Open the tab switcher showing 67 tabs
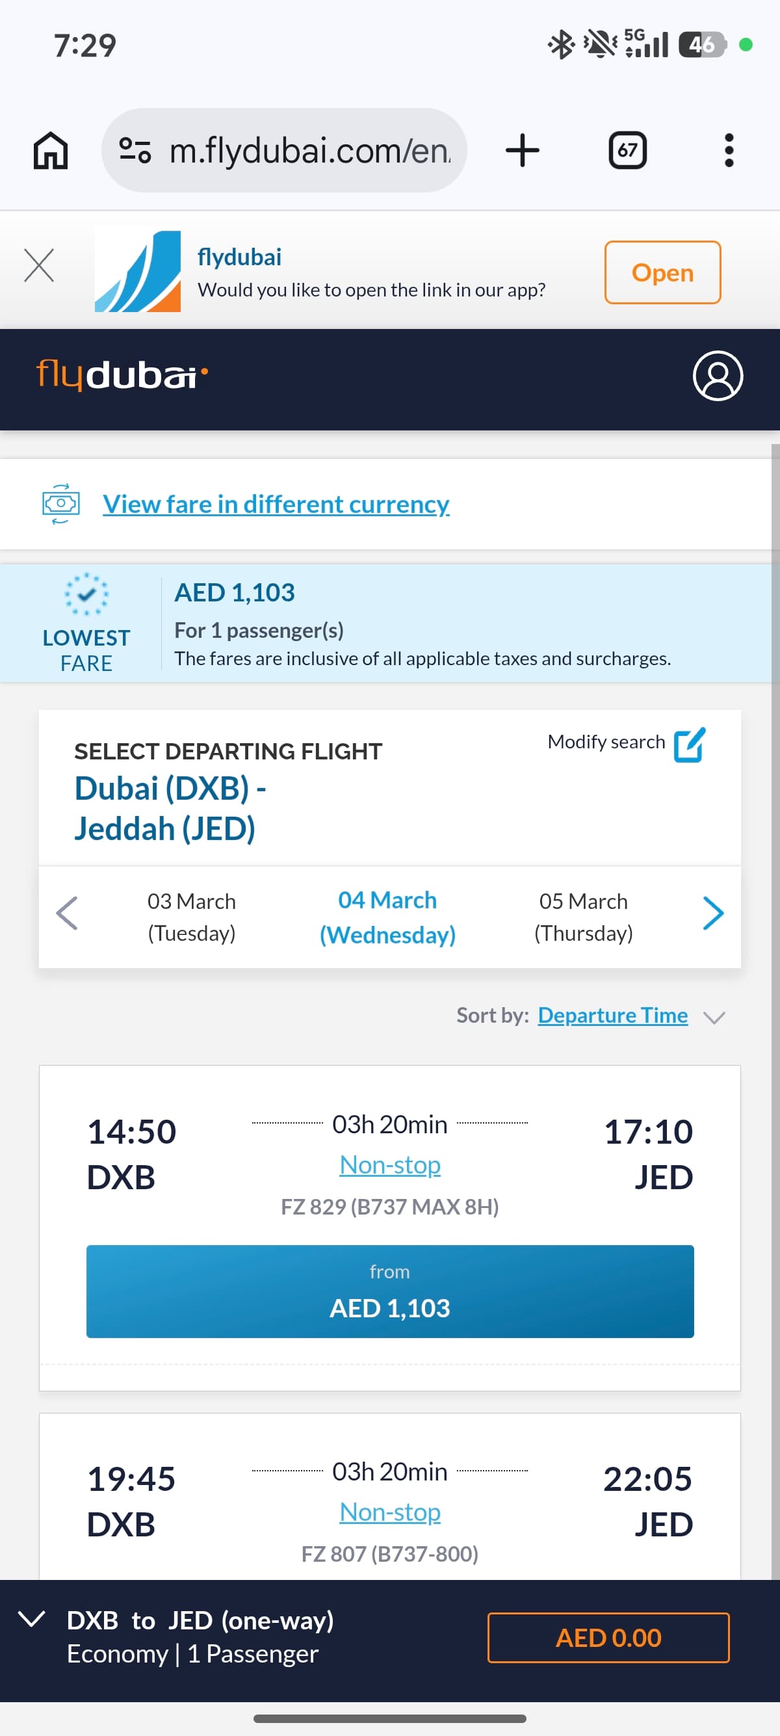The width and height of the screenshot is (780, 1736). click(627, 150)
